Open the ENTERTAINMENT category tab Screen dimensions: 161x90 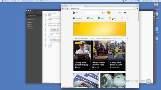click(107, 38)
